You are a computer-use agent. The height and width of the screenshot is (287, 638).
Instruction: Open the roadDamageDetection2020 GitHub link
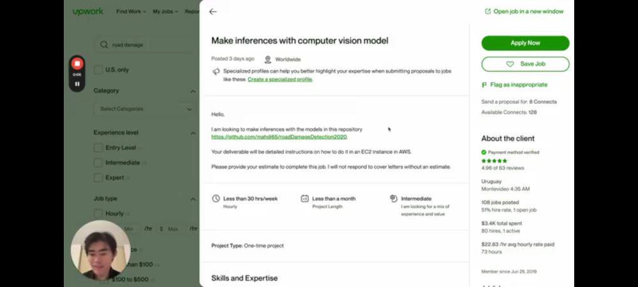coord(279,137)
